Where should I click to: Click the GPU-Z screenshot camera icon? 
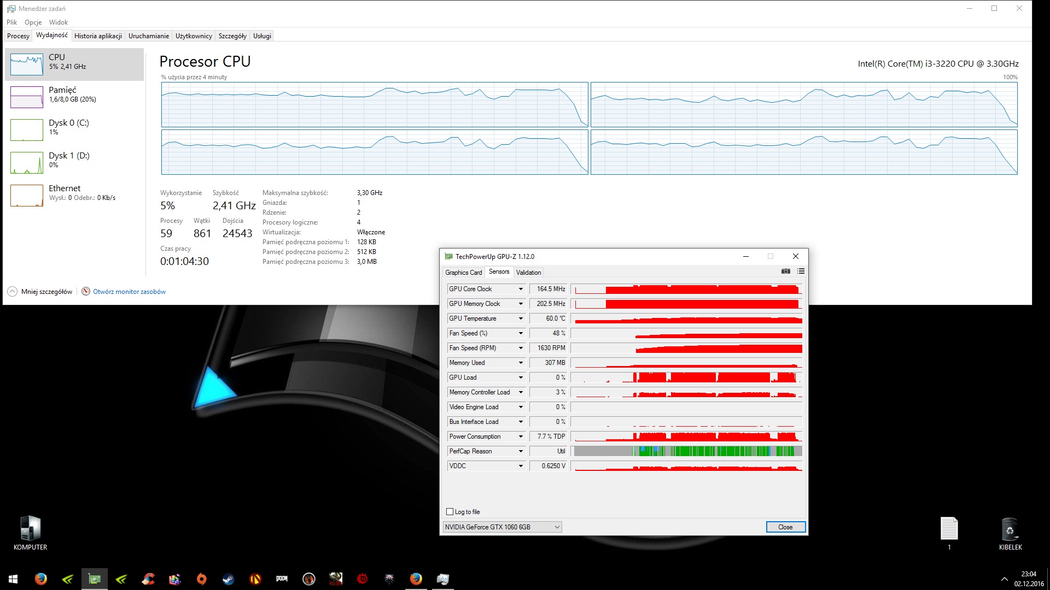click(786, 272)
